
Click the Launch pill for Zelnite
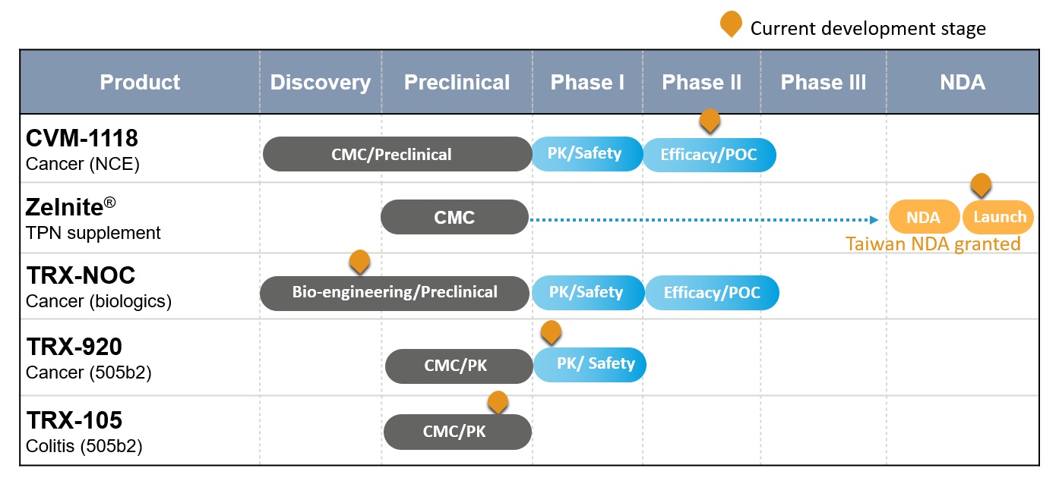coord(999,217)
